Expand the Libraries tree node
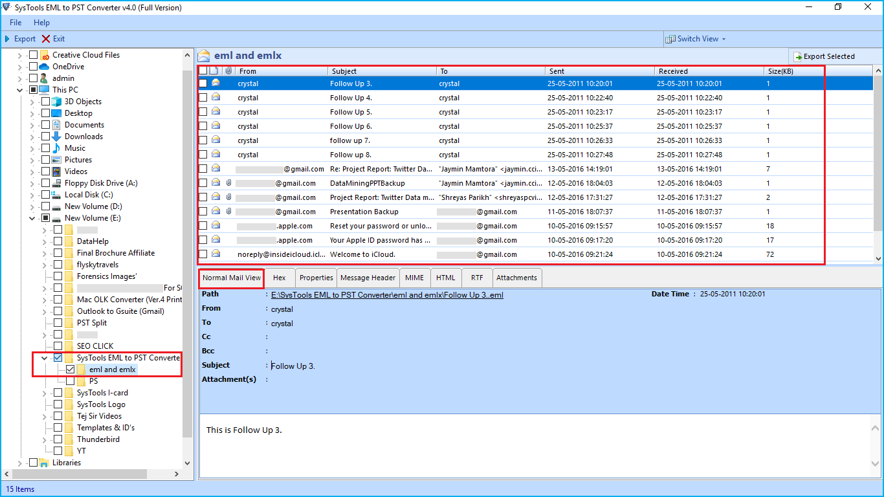 (x=20, y=463)
